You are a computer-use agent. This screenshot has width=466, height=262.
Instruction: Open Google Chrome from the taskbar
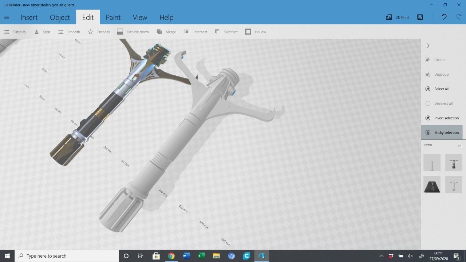[x=171, y=256]
